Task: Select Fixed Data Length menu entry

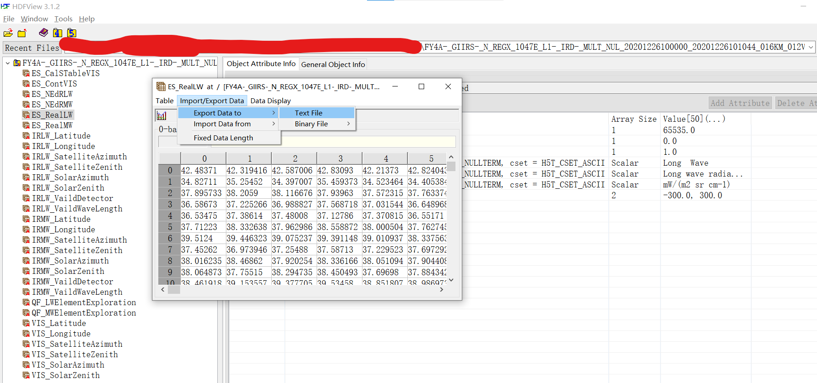Action: (229, 138)
